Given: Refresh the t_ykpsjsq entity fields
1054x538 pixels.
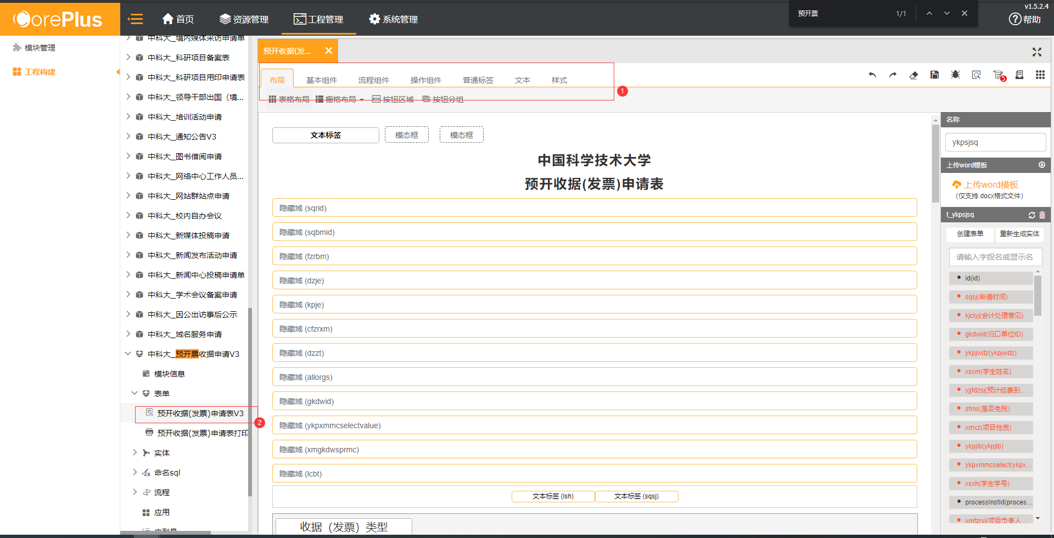Looking at the screenshot, I should pyautogui.click(x=1031, y=215).
